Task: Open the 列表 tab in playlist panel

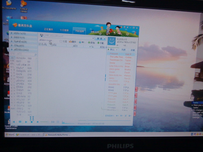Action: click(x=123, y=50)
